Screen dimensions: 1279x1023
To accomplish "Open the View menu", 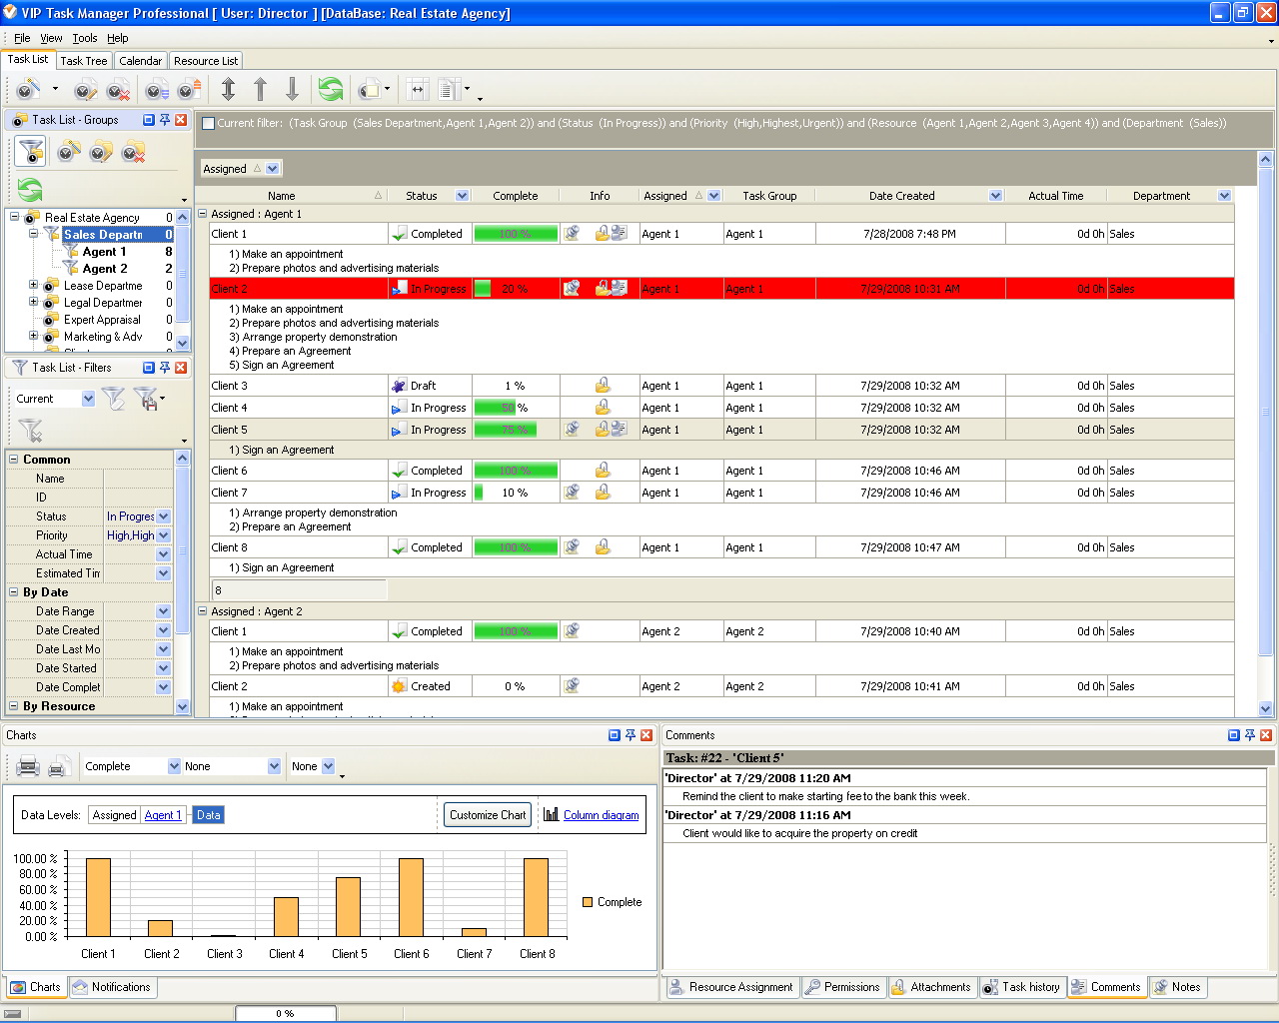I will click(51, 38).
